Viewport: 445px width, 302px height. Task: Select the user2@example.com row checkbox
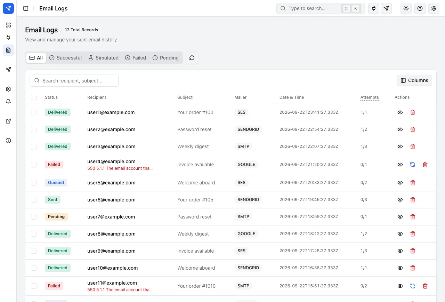click(x=34, y=129)
